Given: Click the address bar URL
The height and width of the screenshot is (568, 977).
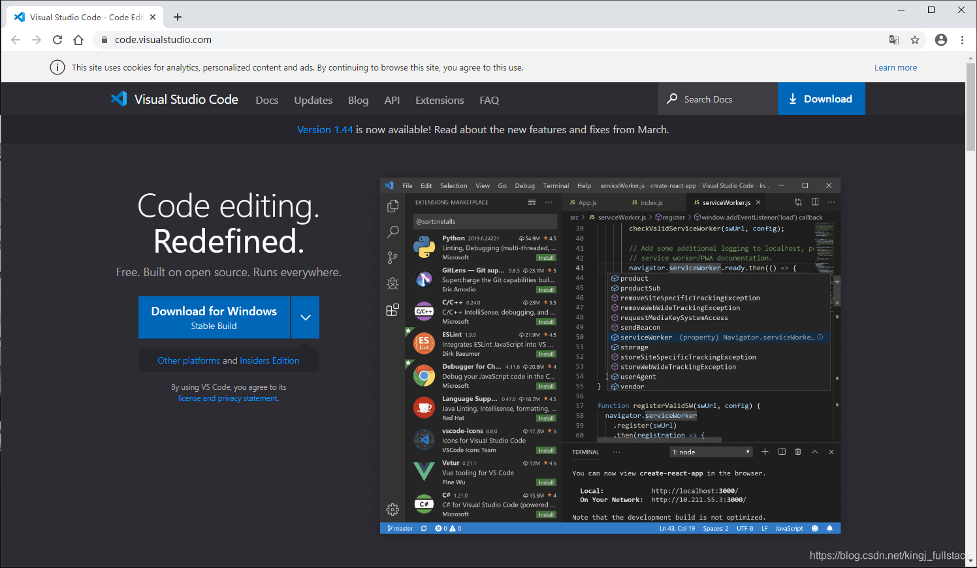Looking at the screenshot, I should pyautogui.click(x=163, y=40).
